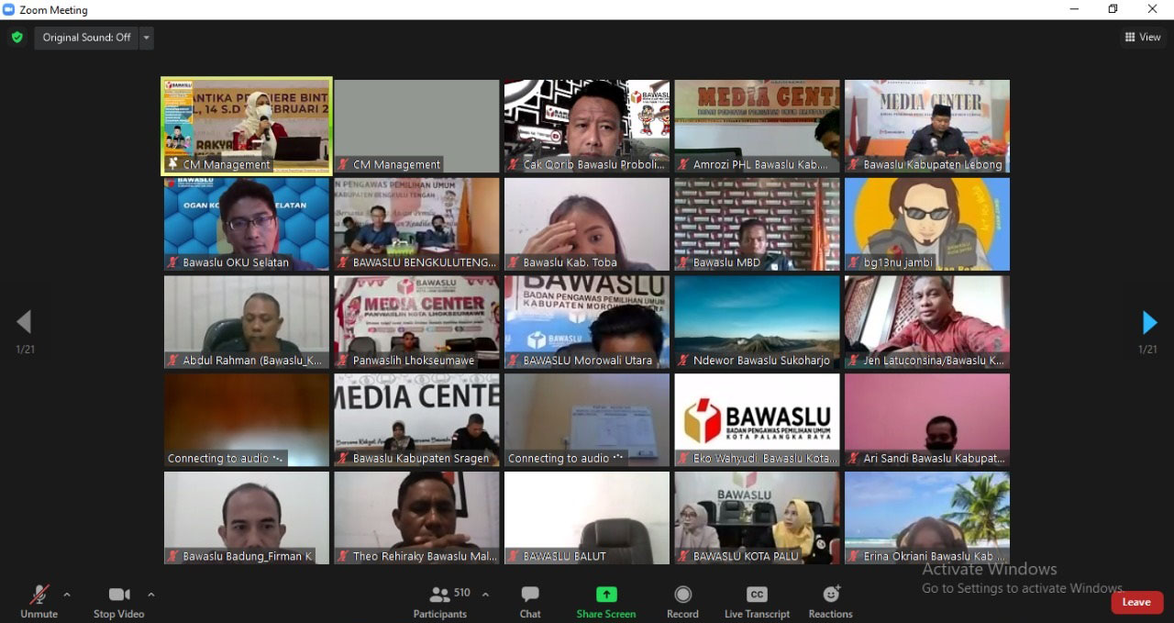This screenshot has width=1174, height=623.
Task: Start recording with Record icon
Action: (x=682, y=595)
